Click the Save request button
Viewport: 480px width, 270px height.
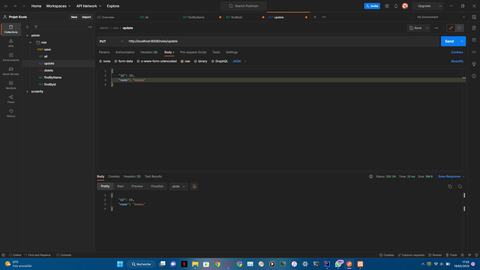[415, 28]
